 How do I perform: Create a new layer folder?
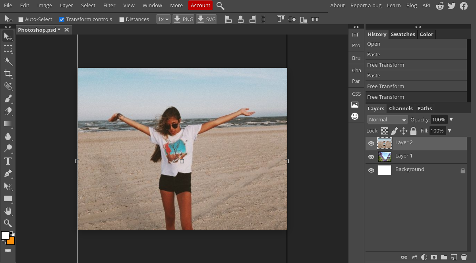(x=444, y=257)
